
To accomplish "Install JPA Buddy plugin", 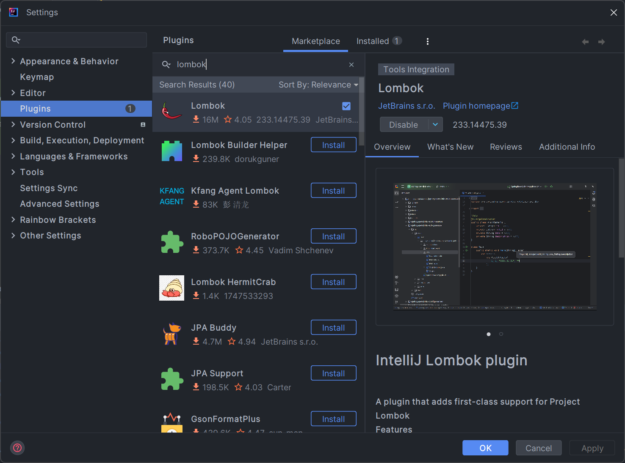I will 334,328.
